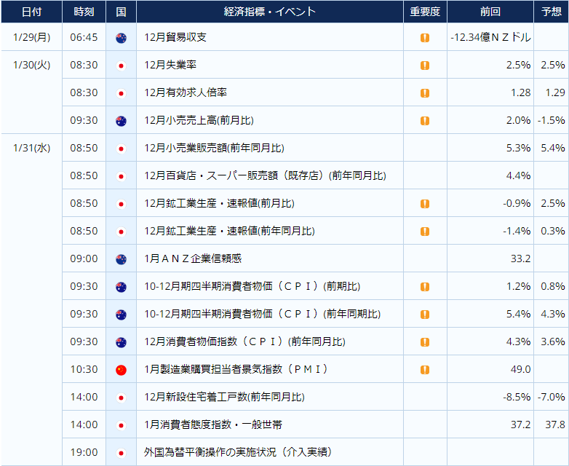Click the 10:30 time cell
The height and width of the screenshot is (466, 569).
(x=84, y=369)
